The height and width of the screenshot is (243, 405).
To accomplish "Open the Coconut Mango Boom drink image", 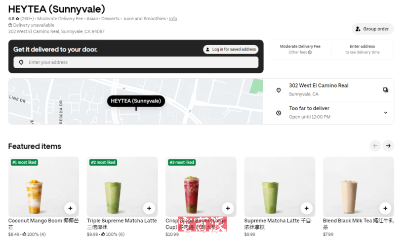I will [x=44, y=186].
